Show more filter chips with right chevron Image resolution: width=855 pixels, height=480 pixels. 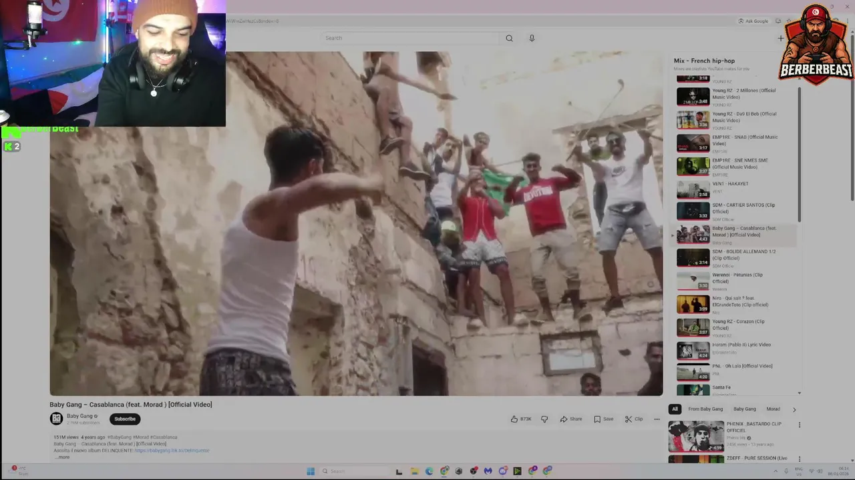pos(794,409)
